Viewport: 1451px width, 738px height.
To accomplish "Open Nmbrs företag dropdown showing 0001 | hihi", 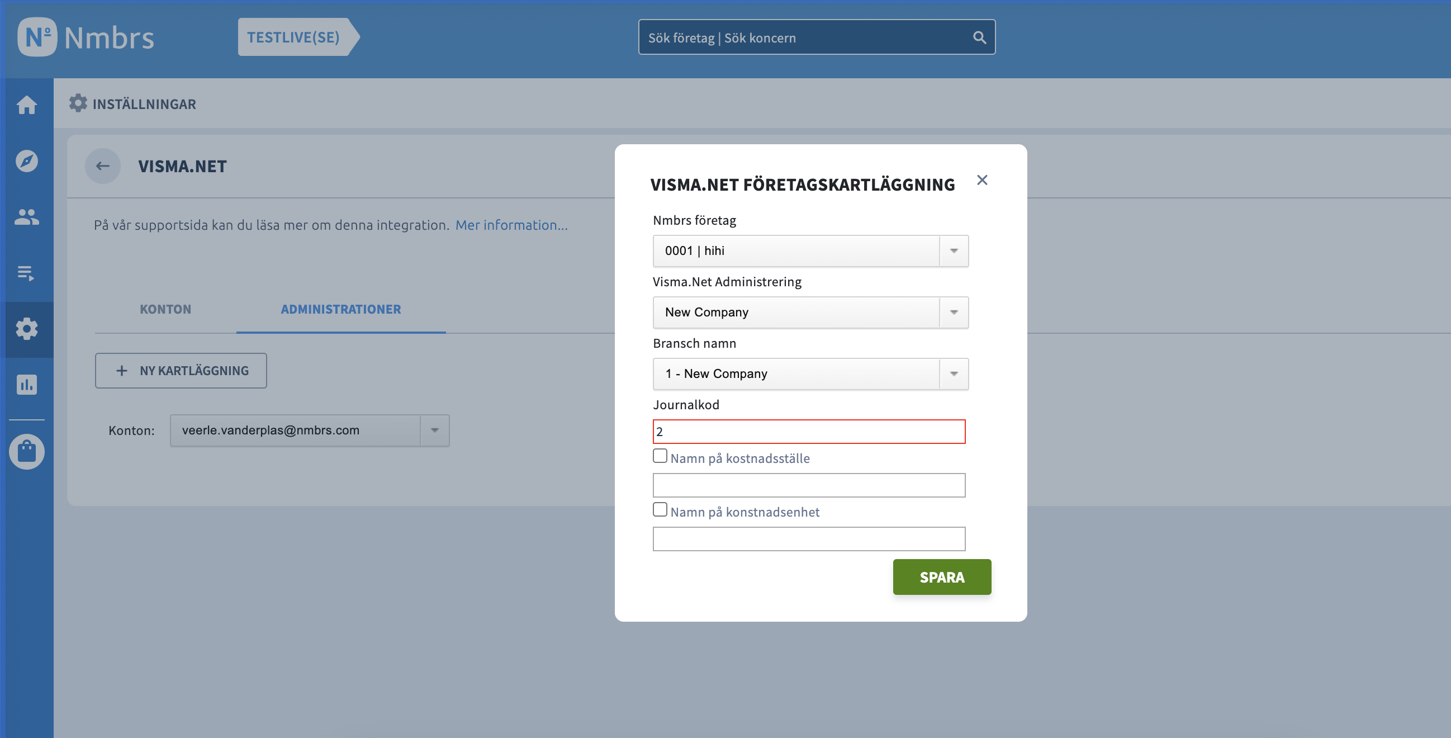I will pos(810,250).
